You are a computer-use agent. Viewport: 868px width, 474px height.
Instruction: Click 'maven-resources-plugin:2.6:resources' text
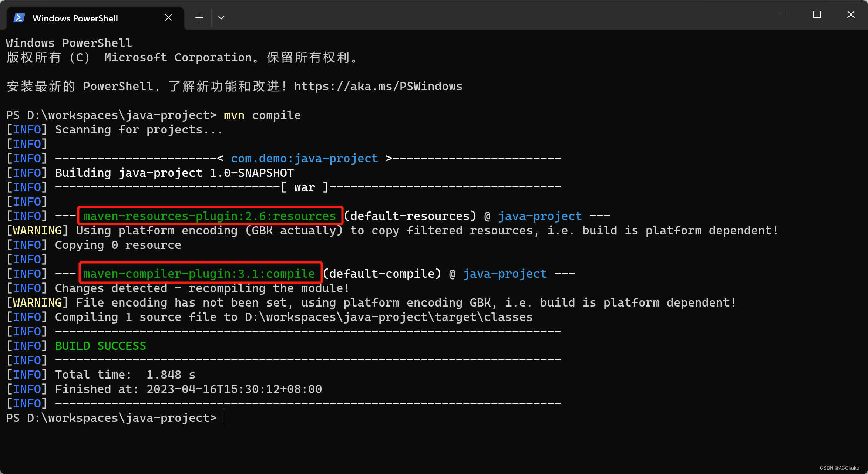point(209,216)
